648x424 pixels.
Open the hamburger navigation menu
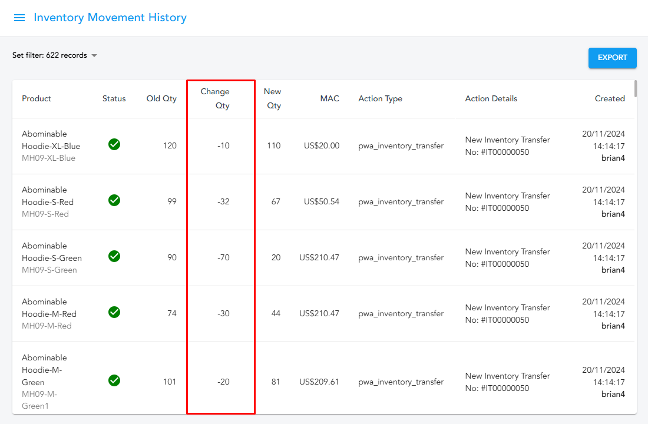click(x=19, y=18)
